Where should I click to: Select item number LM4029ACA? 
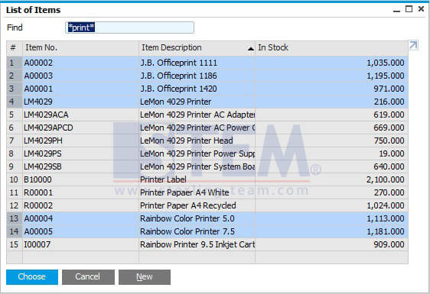click(x=46, y=115)
